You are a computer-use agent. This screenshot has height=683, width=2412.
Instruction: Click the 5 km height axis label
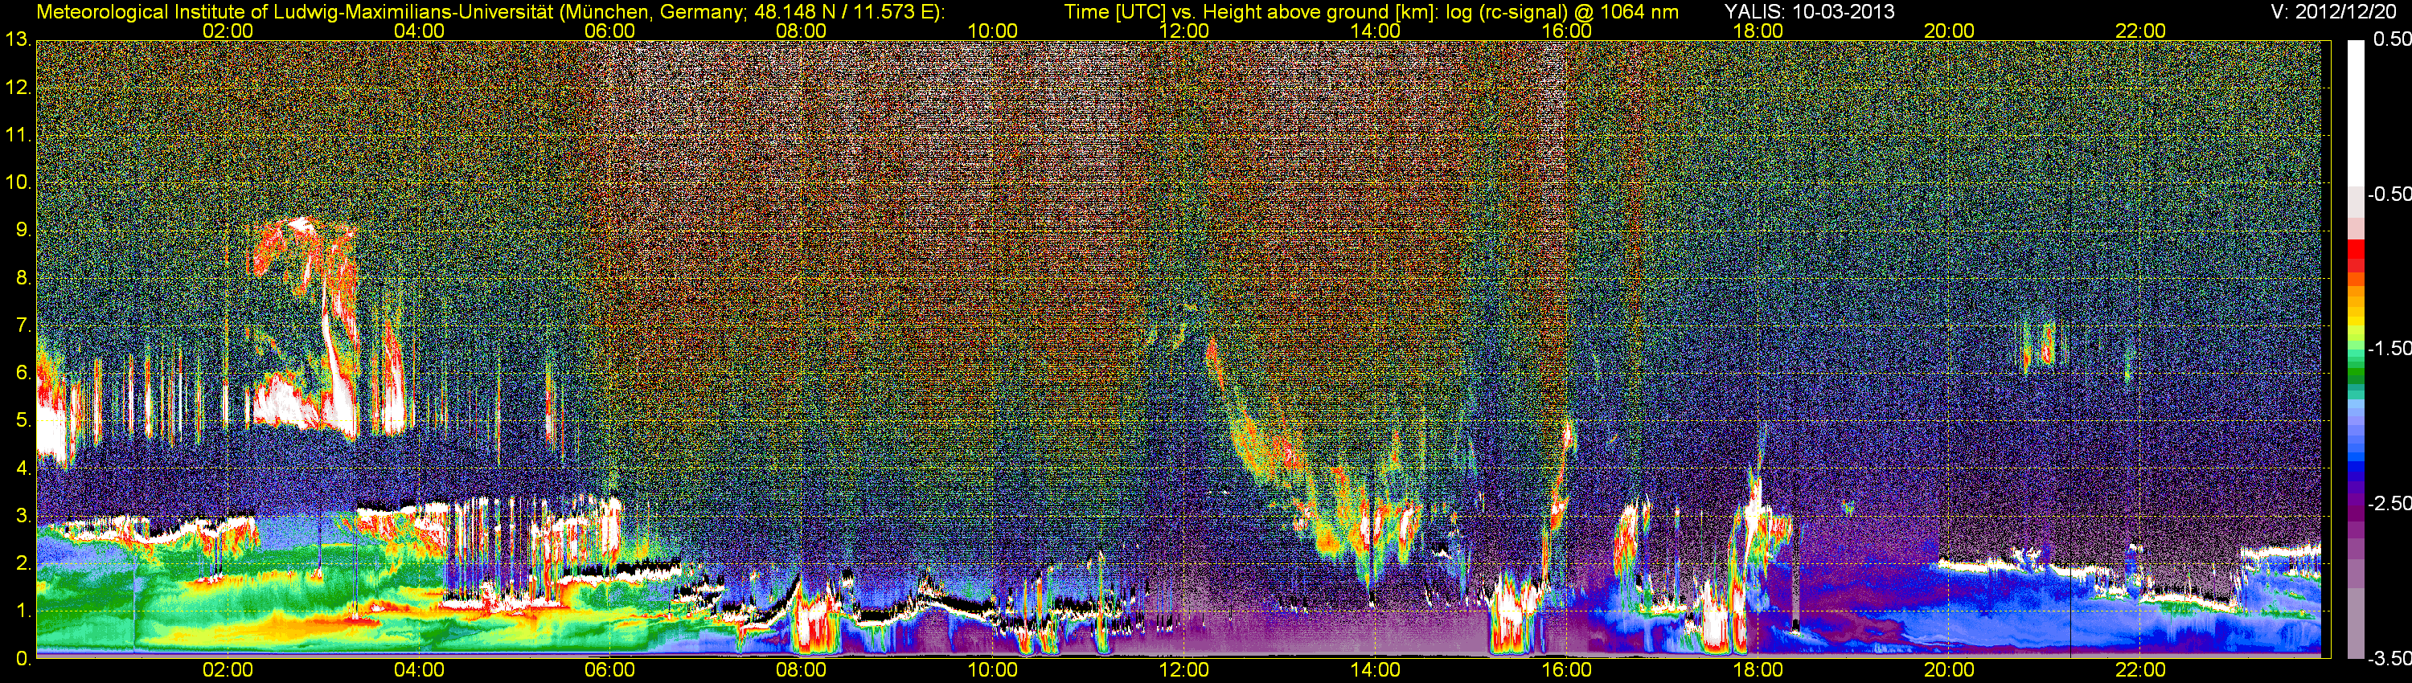point(23,421)
